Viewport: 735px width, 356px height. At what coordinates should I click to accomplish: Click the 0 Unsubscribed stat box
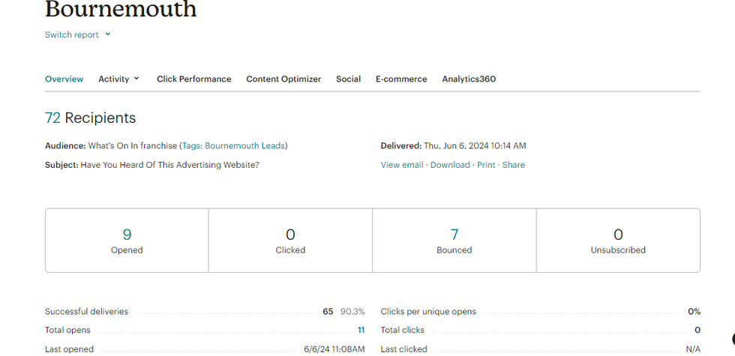[x=618, y=241]
